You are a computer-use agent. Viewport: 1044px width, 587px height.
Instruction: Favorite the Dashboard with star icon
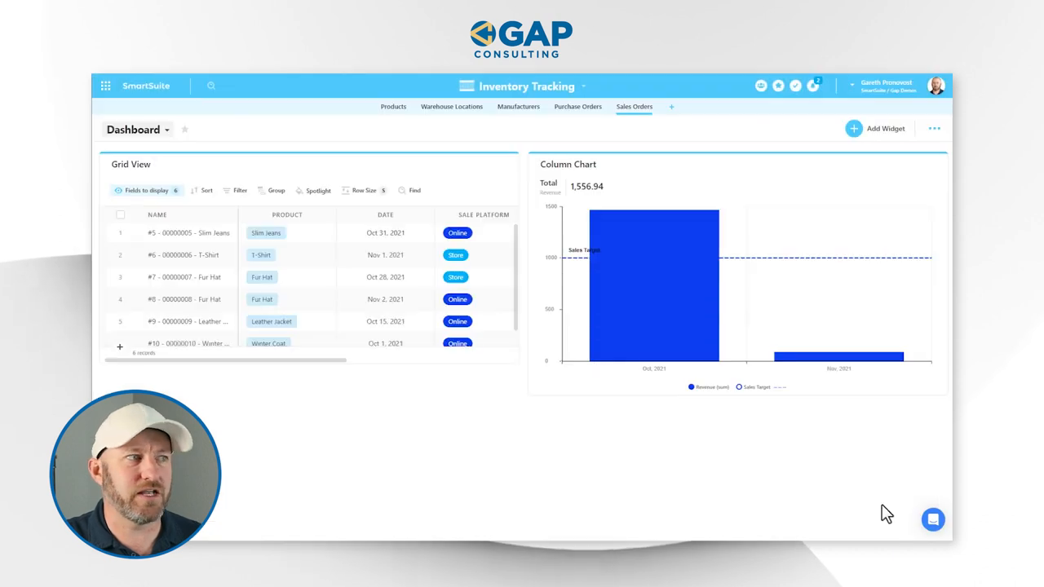tap(184, 129)
